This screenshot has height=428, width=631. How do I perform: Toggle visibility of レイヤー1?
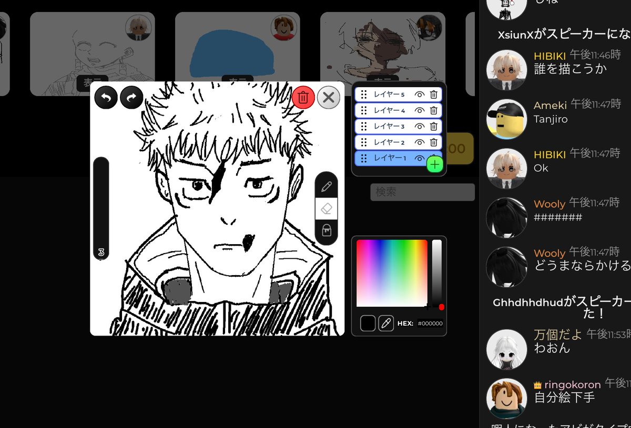[419, 158]
